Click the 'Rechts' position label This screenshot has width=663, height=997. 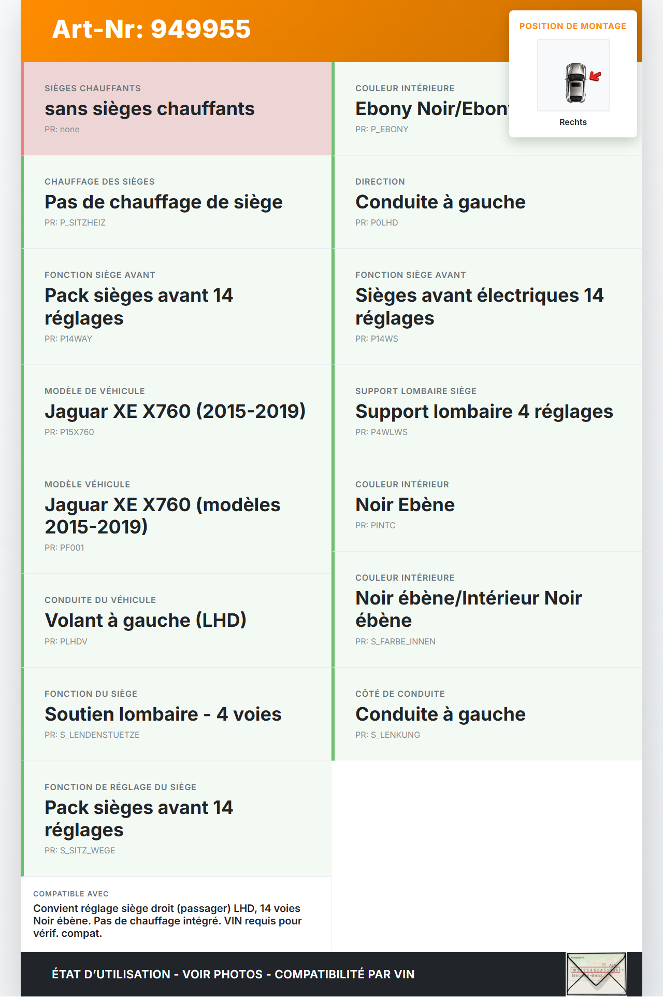pyautogui.click(x=573, y=122)
